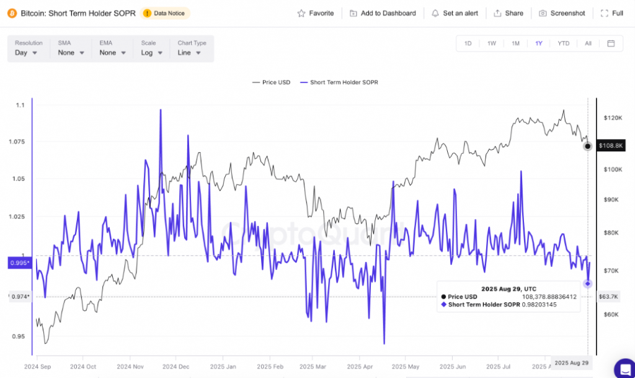This screenshot has height=378, width=635.
Task: Take a chart Screenshot
Action: (x=561, y=13)
